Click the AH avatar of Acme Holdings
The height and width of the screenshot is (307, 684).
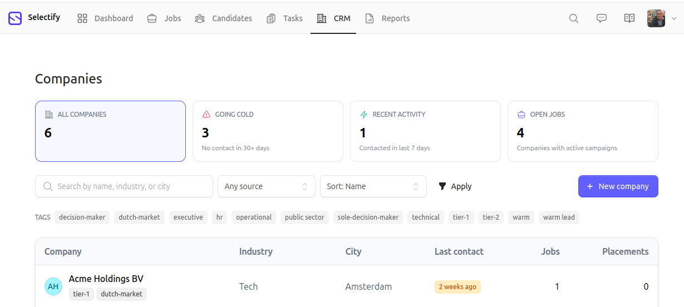coord(53,286)
